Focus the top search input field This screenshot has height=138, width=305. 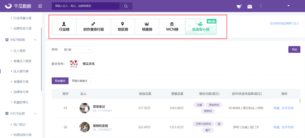(86, 6)
